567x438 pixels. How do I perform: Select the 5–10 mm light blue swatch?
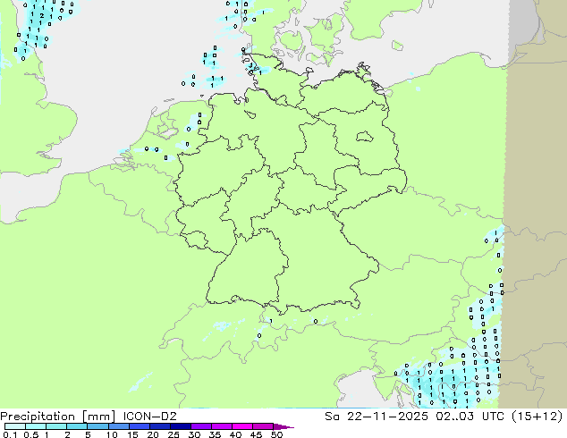pyautogui.click(x=97, y=426)
